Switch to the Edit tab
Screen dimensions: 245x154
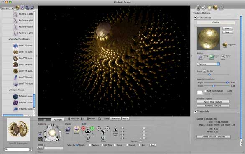45,120
